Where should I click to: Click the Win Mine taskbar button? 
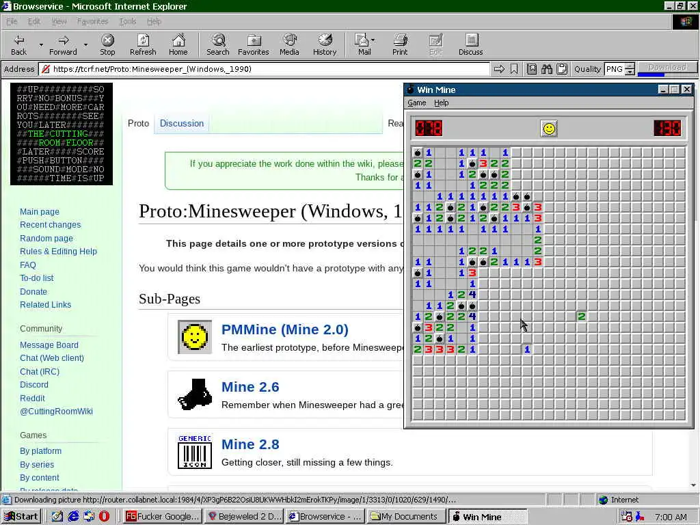487,517
